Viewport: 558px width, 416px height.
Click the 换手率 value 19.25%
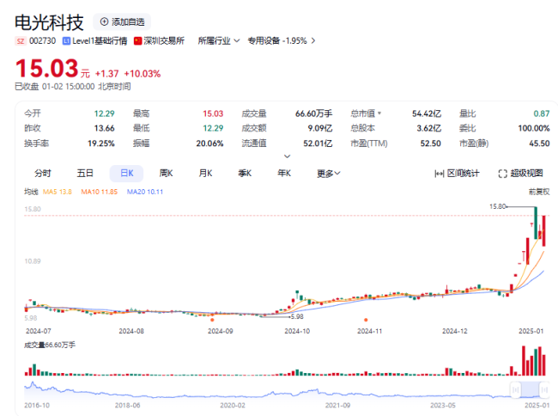point(101,144)
